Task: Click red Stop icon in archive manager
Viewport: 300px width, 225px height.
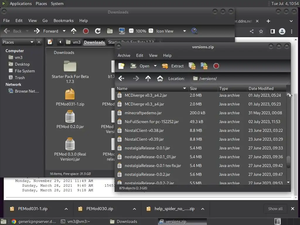Action: [x=216, y=66]
